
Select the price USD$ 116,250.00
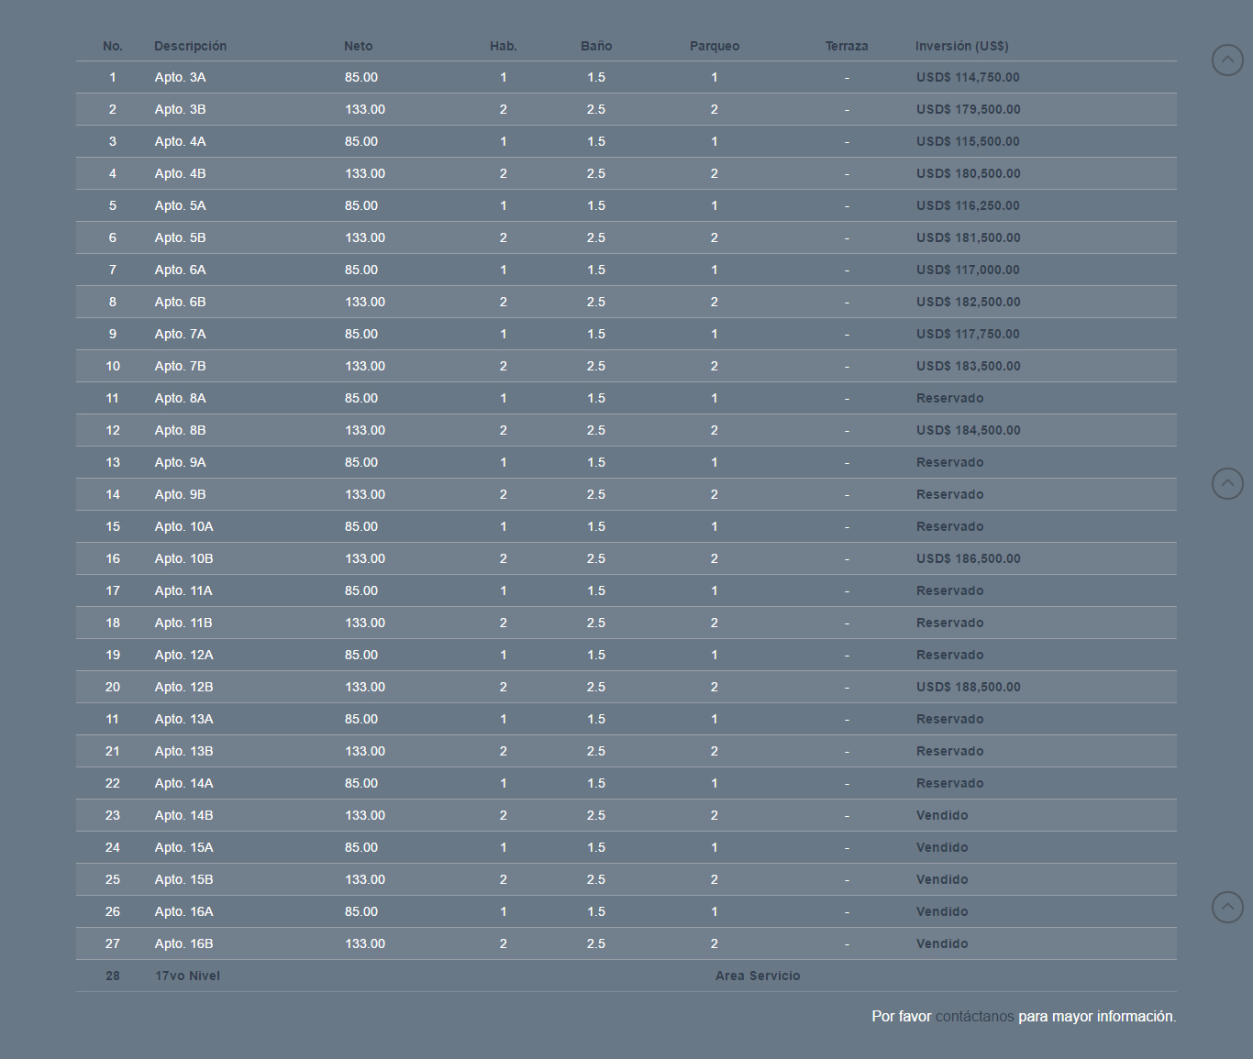tap(968, 206)
